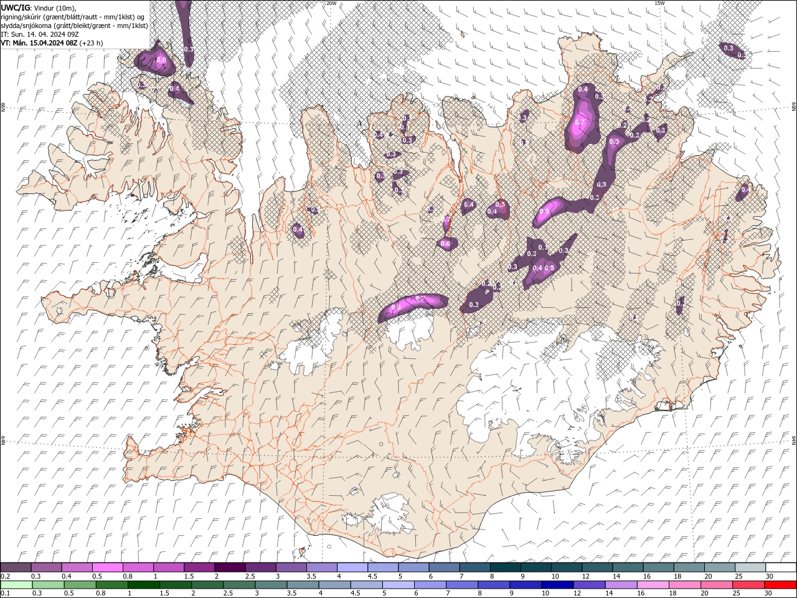Pick the light pink swatch between 16 and 18 in the rain scale
Screen dimensions: 797x598
[654, 585]
